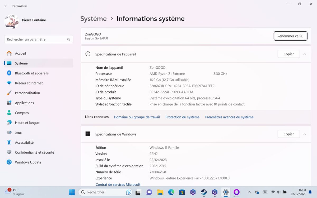Screen dimensions: 317x198
Task: Open the touch keyboard from tray
Action: click(265, 192)
